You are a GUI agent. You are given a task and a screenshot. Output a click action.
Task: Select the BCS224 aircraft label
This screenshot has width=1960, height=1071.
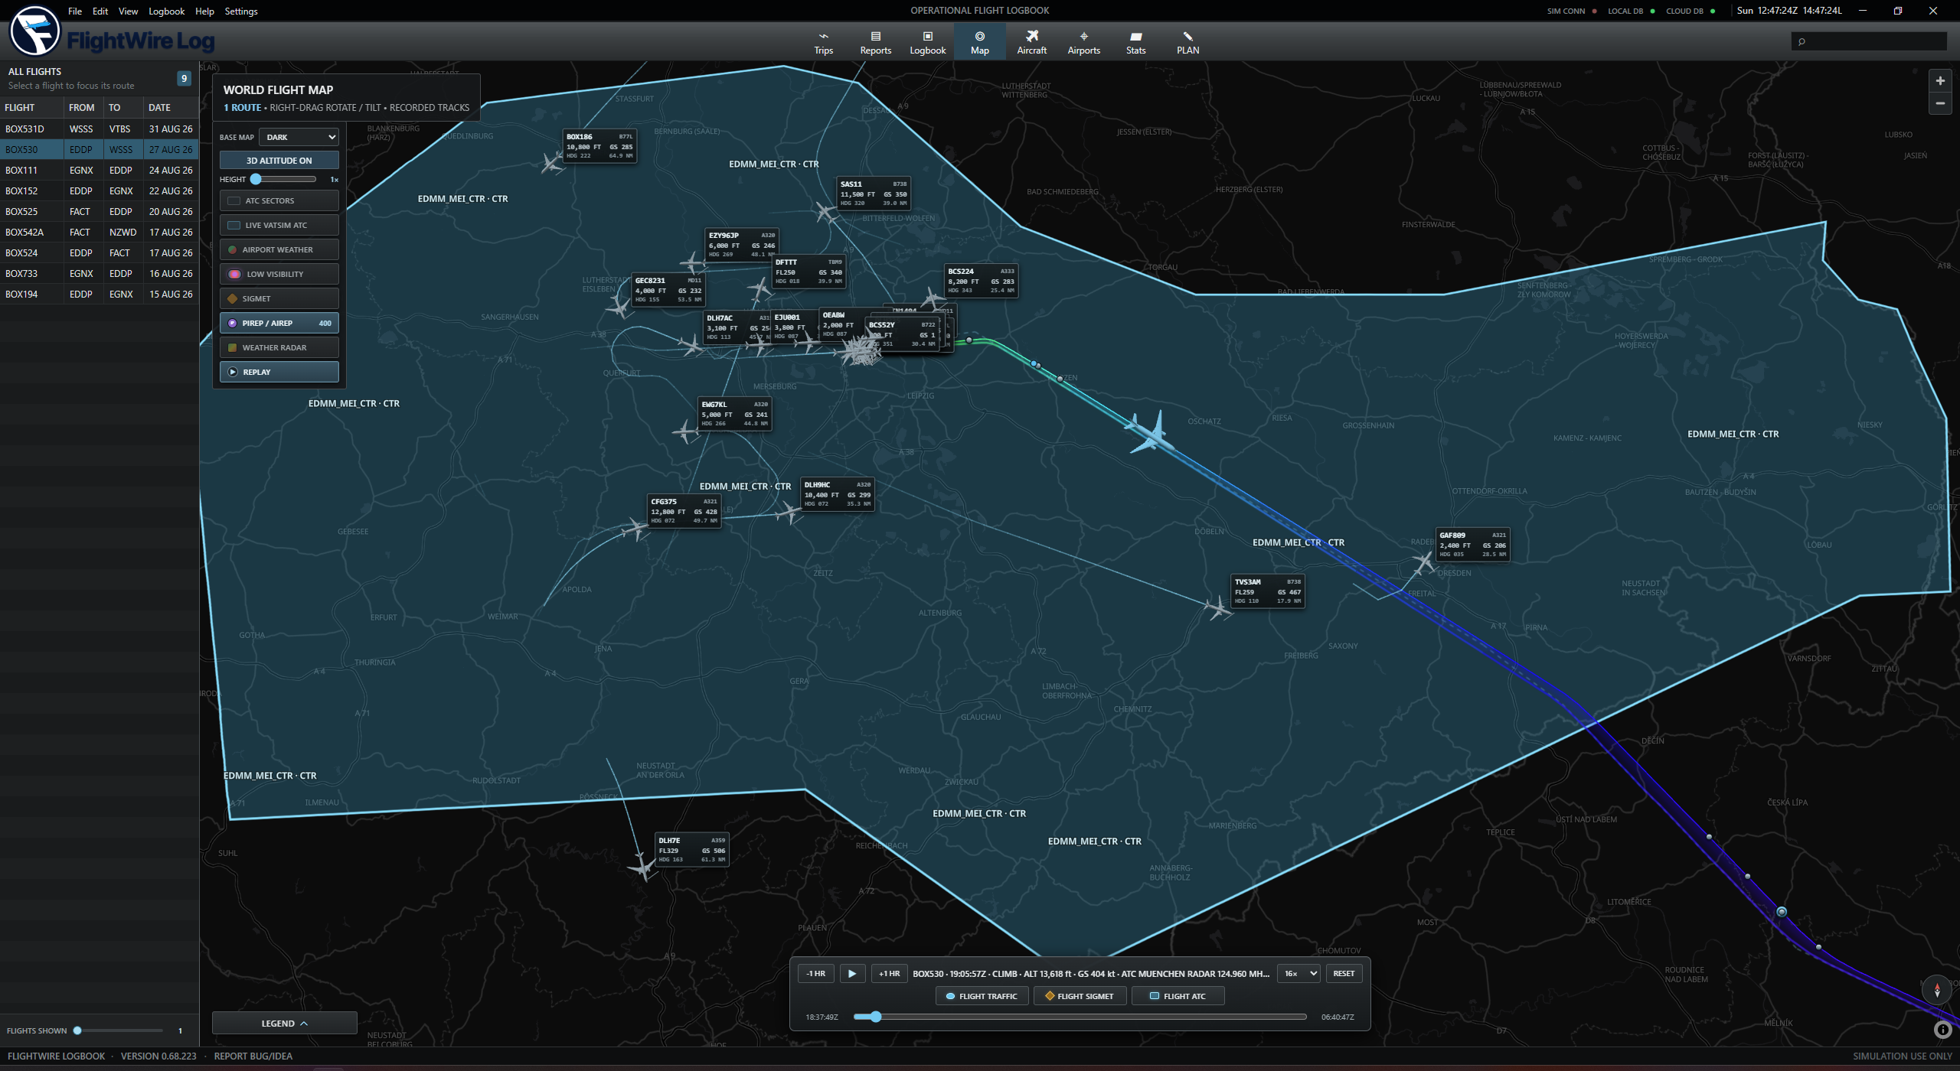[x=981, y=281]
